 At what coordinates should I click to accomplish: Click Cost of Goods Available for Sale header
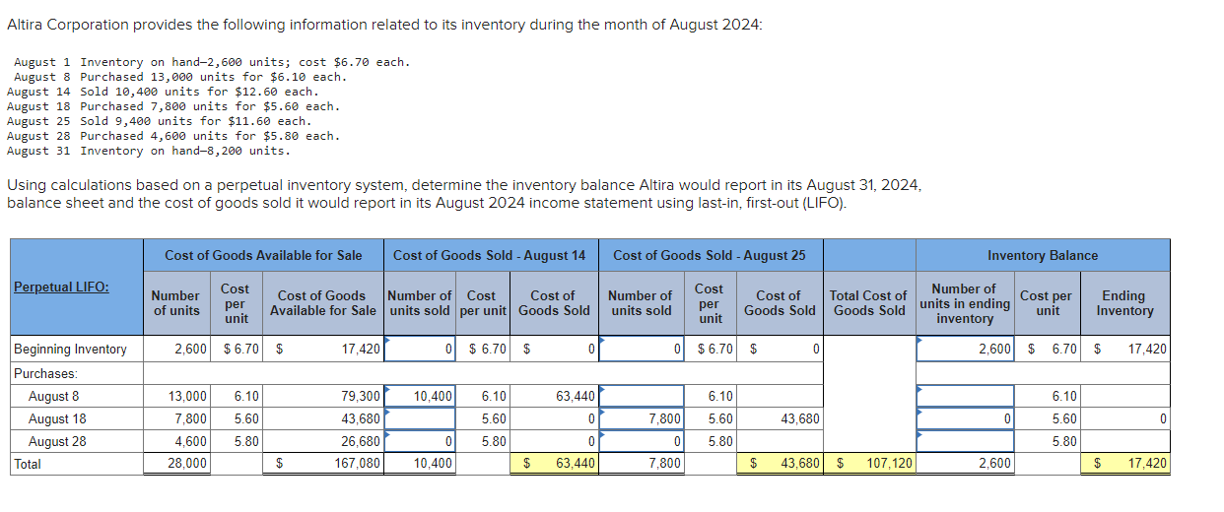[263, 255]
